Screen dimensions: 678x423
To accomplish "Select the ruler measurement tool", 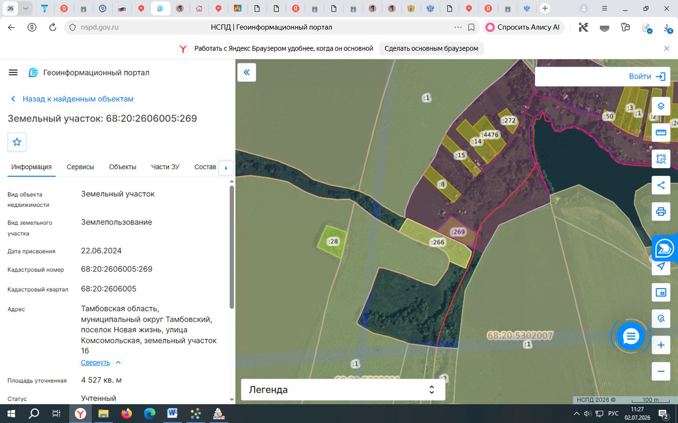I will tap(661, 132).
